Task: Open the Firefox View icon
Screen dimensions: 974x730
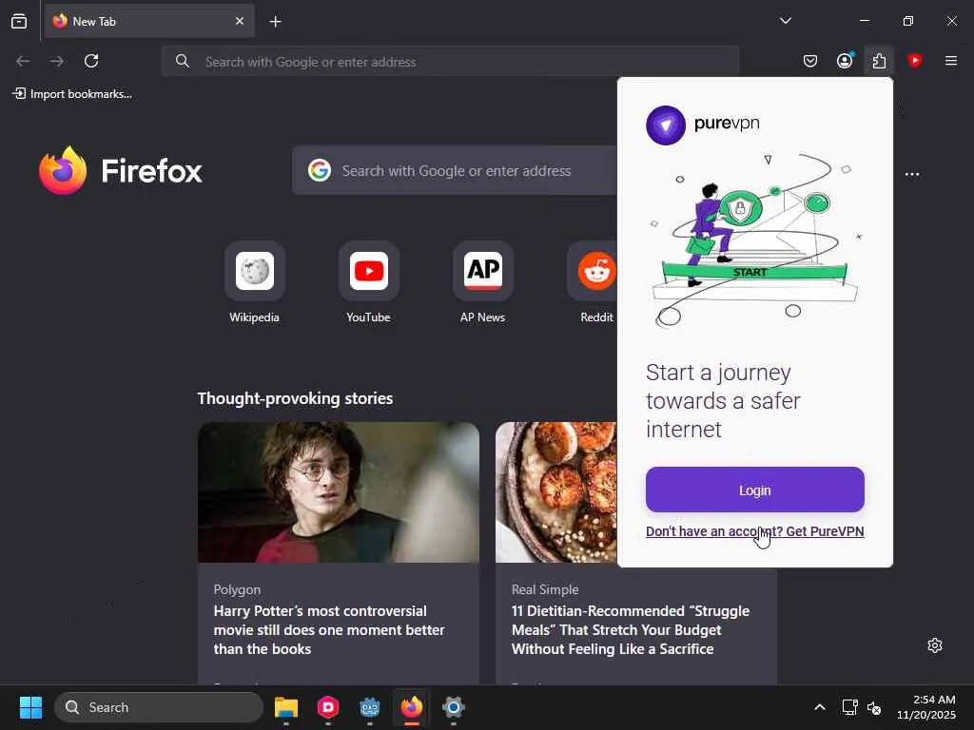Action: pos(19,21)
